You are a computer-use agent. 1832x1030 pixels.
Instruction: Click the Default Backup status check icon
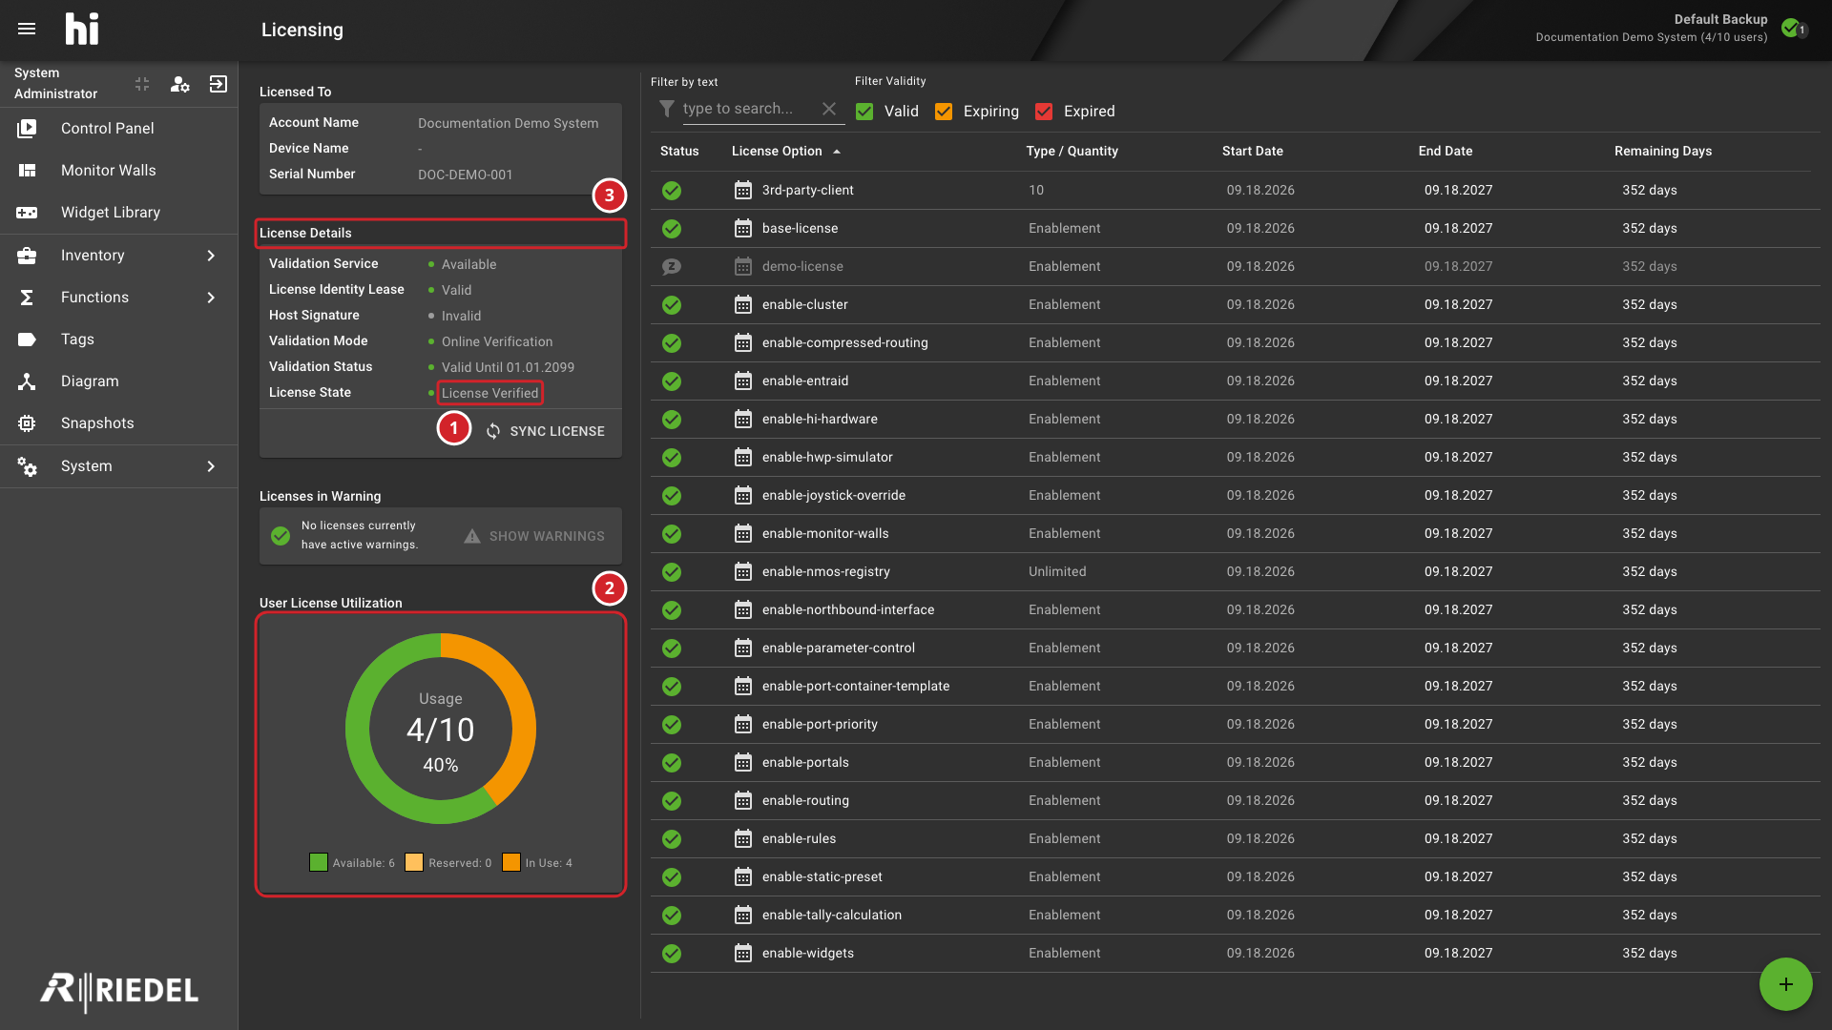coord(1791,28)
